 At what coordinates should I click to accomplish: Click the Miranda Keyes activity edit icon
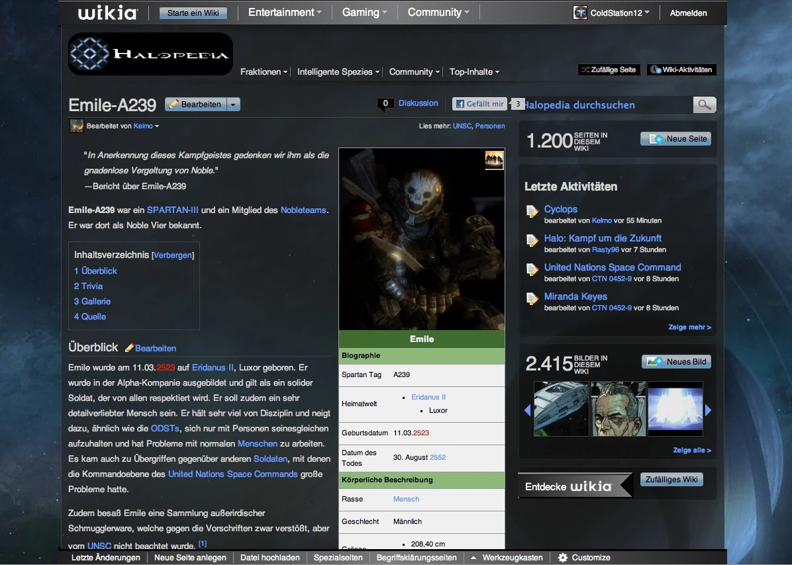point(532,299)
